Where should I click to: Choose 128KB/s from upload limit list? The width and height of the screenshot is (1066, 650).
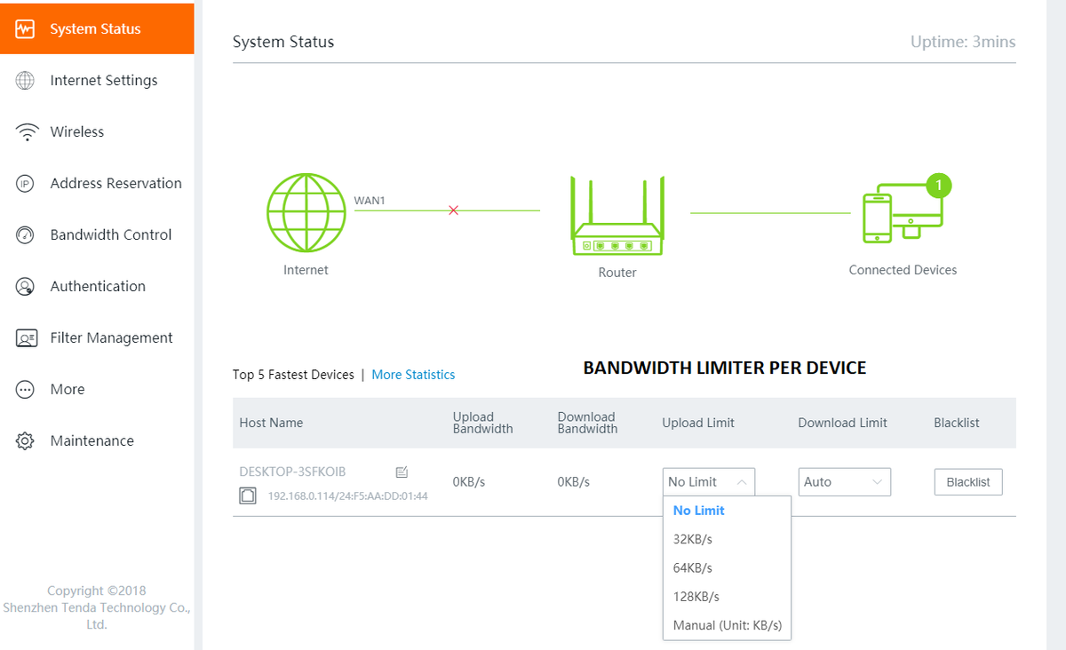[x=696, y=597]
